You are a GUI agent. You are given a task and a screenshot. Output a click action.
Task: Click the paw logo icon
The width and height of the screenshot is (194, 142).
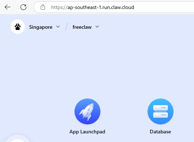pos(18,27)
